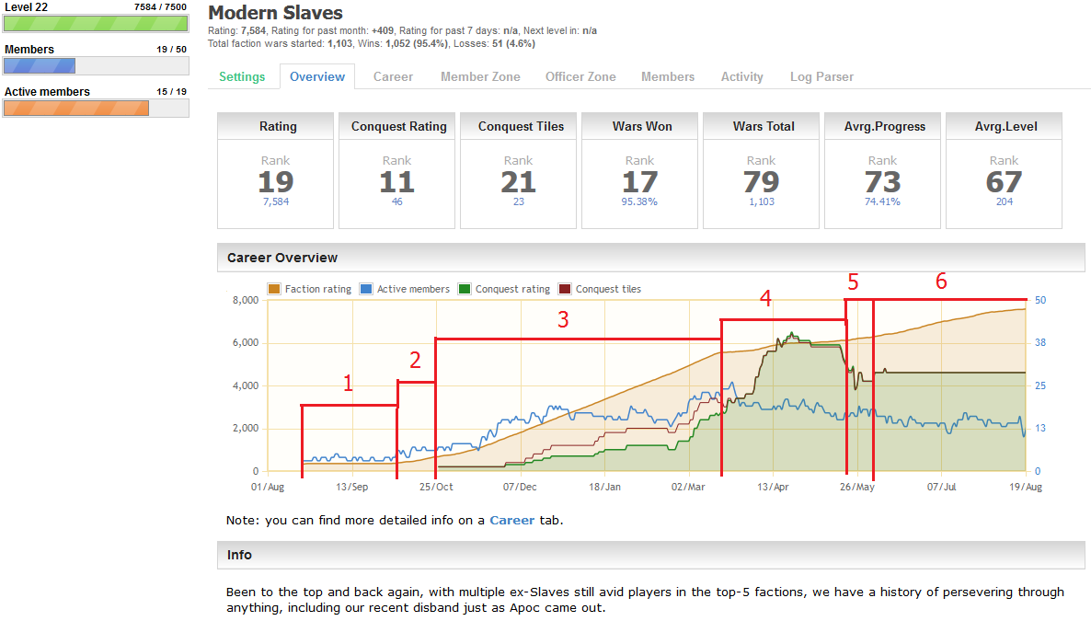Viewport: 1091px width, 621px height.
Task: Click the Wars Total 1,103 value
Action: click(x=761, y=201)
